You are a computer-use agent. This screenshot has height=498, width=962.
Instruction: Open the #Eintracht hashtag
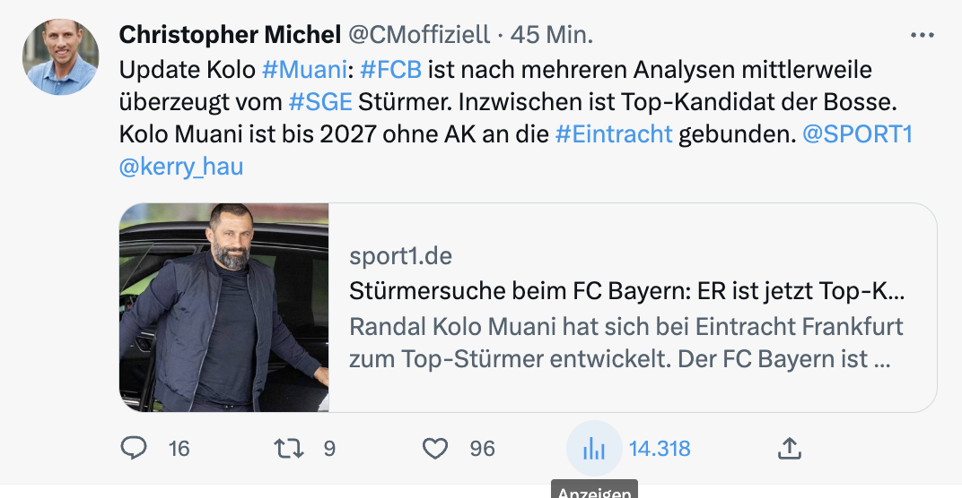tap(614, 134)
